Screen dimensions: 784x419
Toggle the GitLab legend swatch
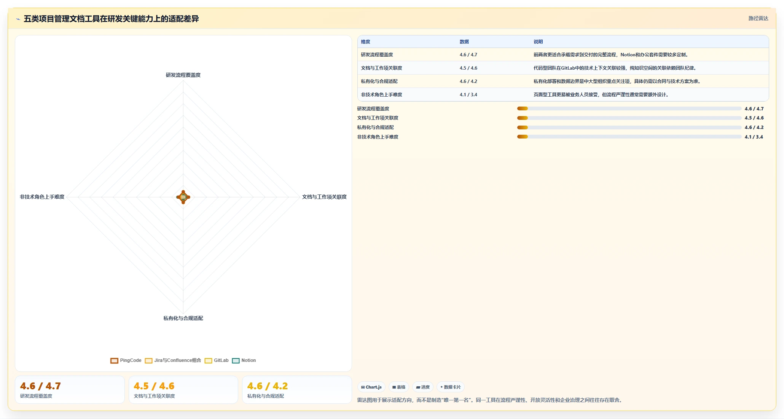pyautogui.click(x=208, y=361)
